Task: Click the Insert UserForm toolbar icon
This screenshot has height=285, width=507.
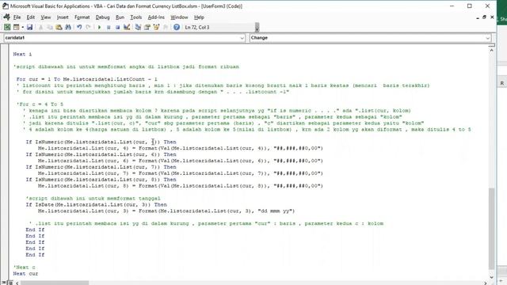Action: tap(16, 27)
